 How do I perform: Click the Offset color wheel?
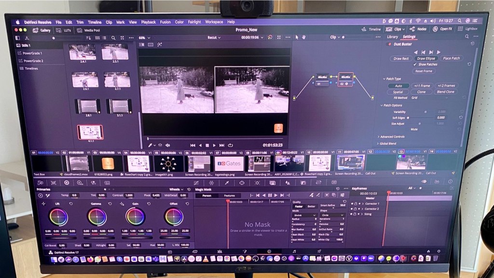[x=174, y=217]
